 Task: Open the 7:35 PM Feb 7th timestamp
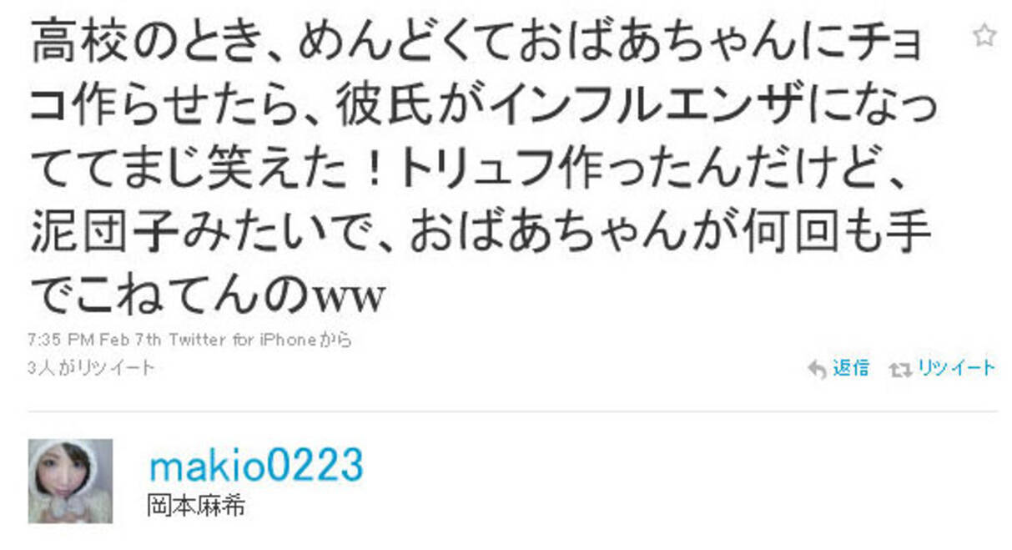tap(96, 341)
